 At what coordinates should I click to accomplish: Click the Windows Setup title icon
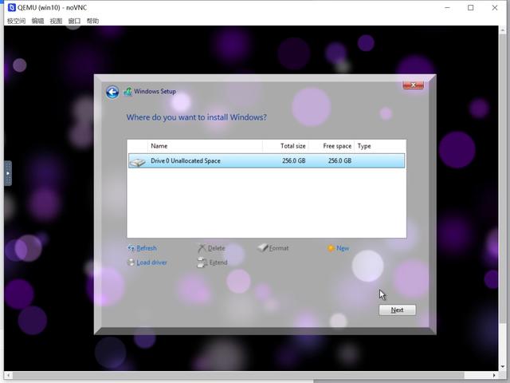[x=127, y=92]
